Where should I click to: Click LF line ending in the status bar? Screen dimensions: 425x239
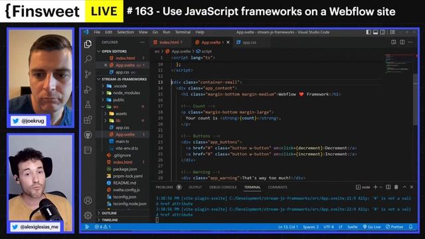[x=341, y=227]
